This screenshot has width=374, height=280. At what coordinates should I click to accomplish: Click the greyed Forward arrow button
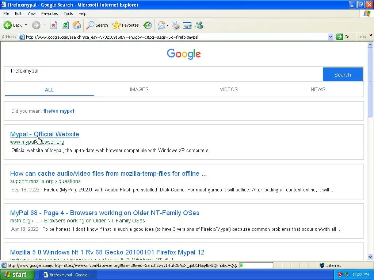[36, 25]
